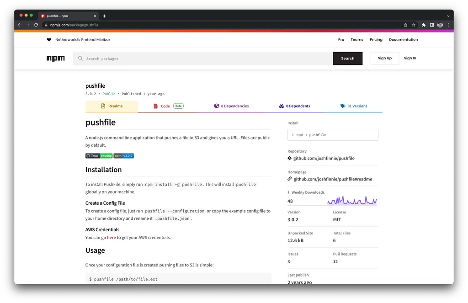
Task: Click the npm logo
Action: coord(55,58)
